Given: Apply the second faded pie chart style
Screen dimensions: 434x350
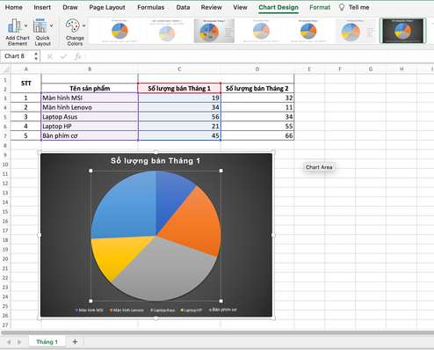Looking at the screenshot, I should click(x=167, y=31).
